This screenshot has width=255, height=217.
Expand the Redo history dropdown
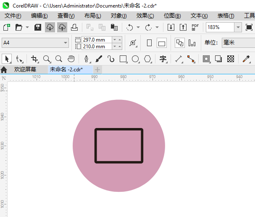(157, 27)
